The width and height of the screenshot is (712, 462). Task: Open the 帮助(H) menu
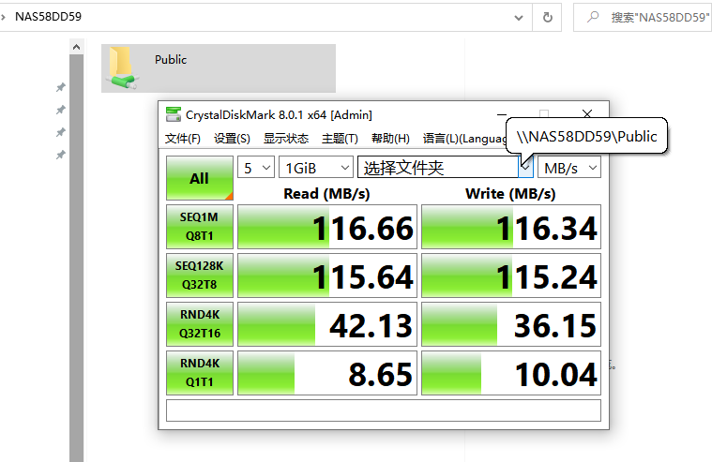coord(390,139)
